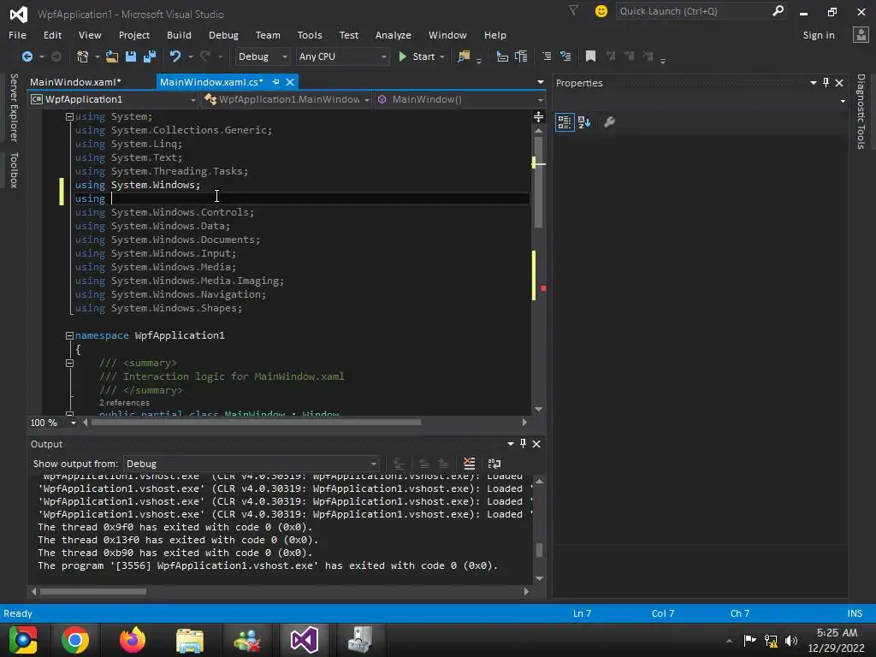876x657 pixels.
Task: Close the MainWindow.xaml.cs tab
Action: coord(290,81)
